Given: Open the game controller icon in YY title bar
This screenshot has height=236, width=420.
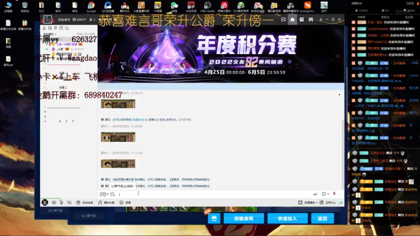Looking at the screenshot, I should (x=311, y=19).
